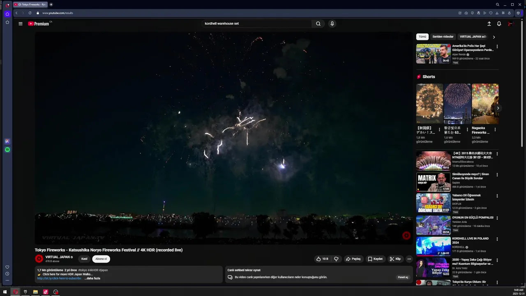Image resolution: width=526 pixels, height=296 pixels.
Task: Open Amerika'da Polis video thumbnail
Action: (434, 54)
